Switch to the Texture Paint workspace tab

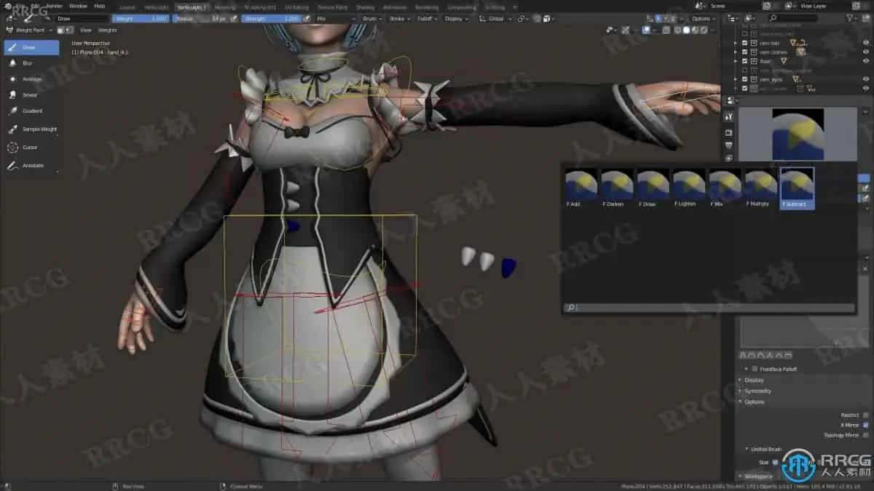coord(332,7)
